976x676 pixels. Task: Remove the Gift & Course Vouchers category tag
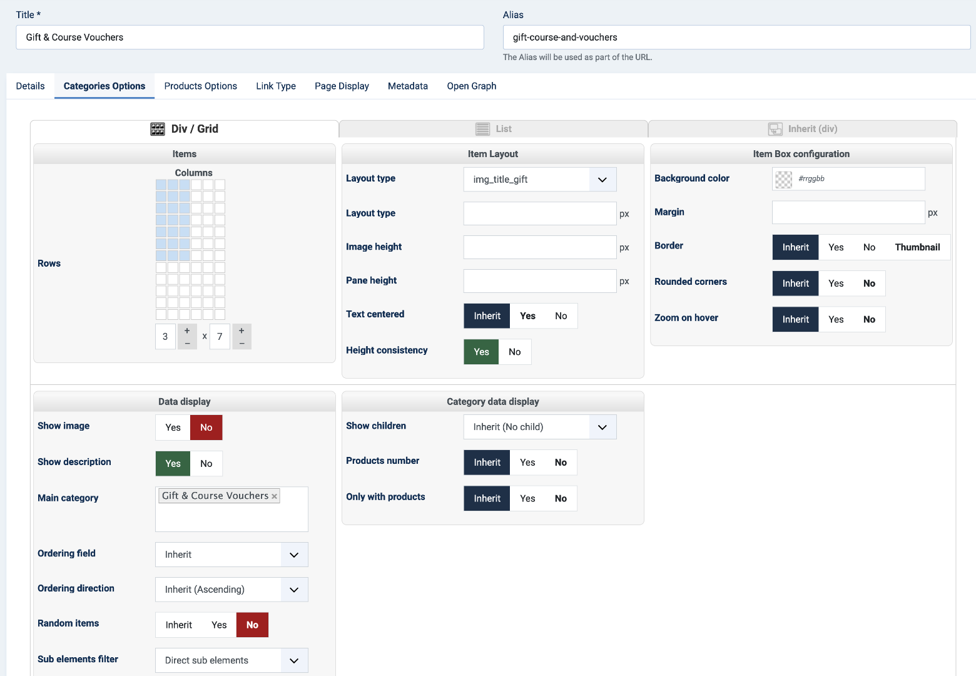[274, 496]
